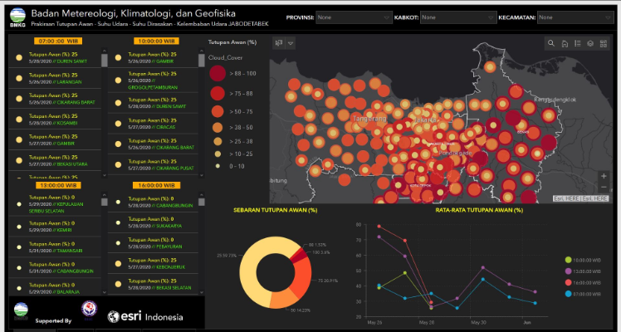This screenshot has height=332, width=621.
Task: Select BEKASI UTARA entry in 07:00 list
Action: point(55,160)
